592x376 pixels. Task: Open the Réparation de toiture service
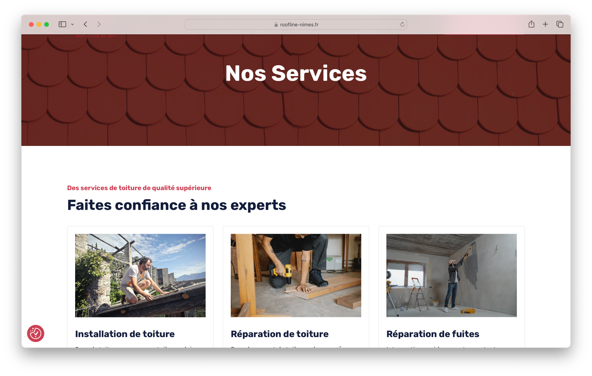(279, 334)
